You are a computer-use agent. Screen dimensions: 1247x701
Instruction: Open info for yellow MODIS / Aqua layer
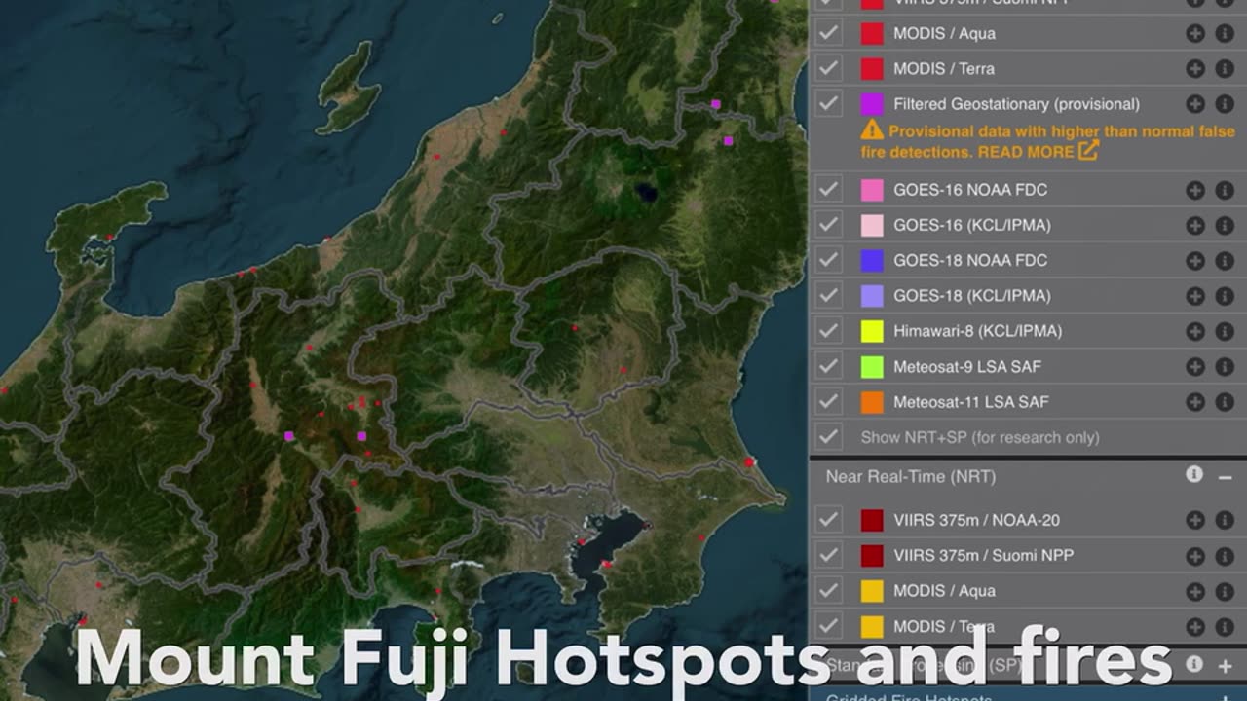pyautogui.click(x=1225, y=591)
